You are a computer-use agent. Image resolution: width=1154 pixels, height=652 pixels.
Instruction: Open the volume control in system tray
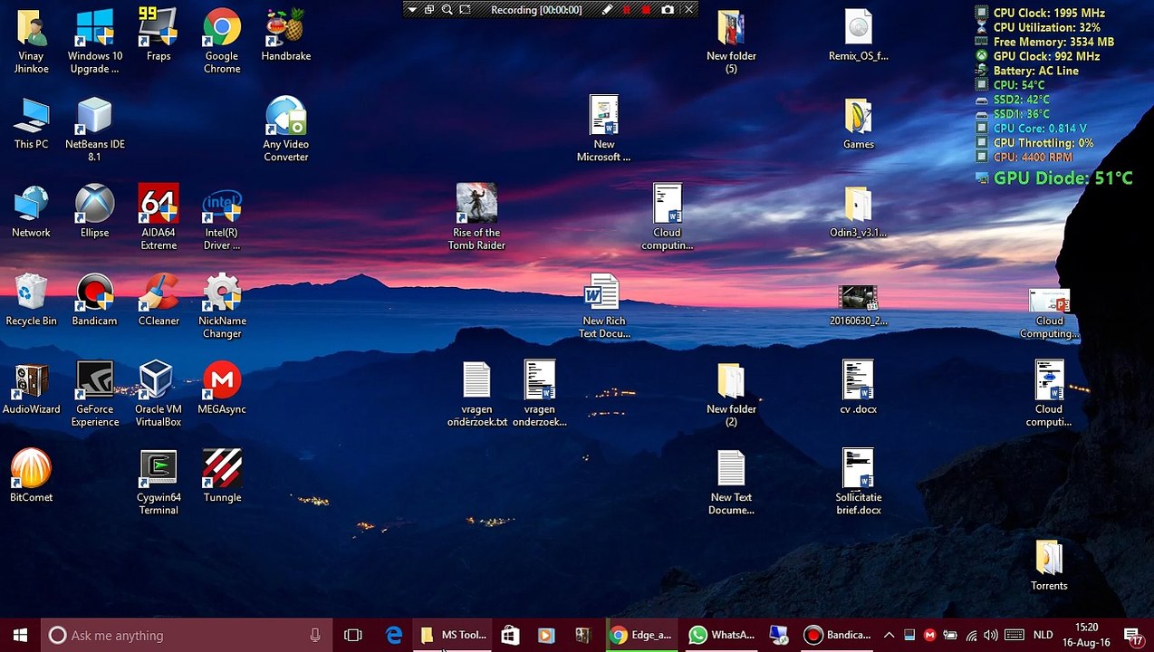[991, 636]
